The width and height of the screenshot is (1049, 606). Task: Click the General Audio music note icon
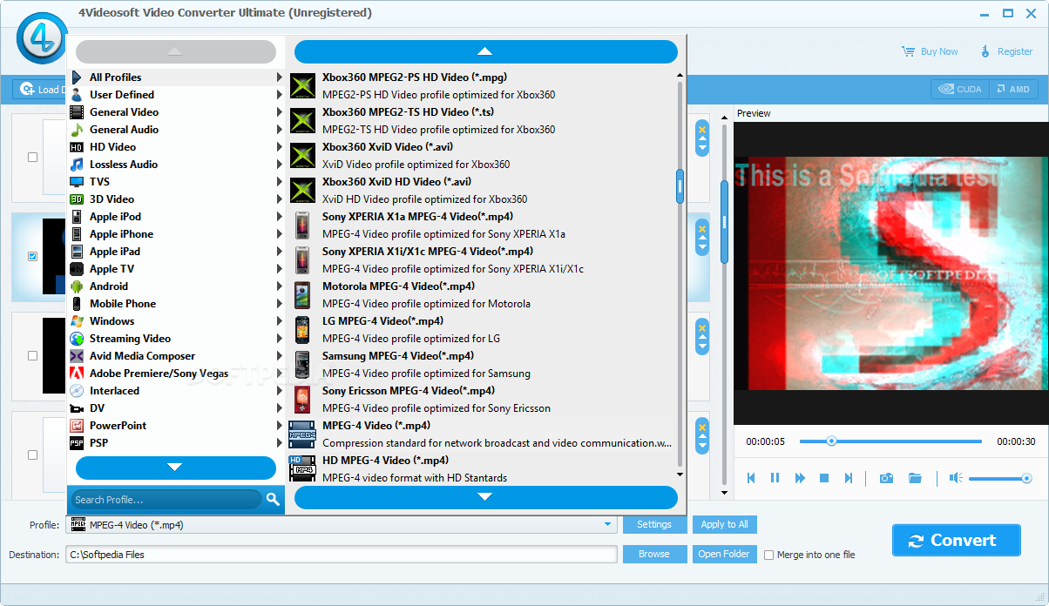point(77,130)
